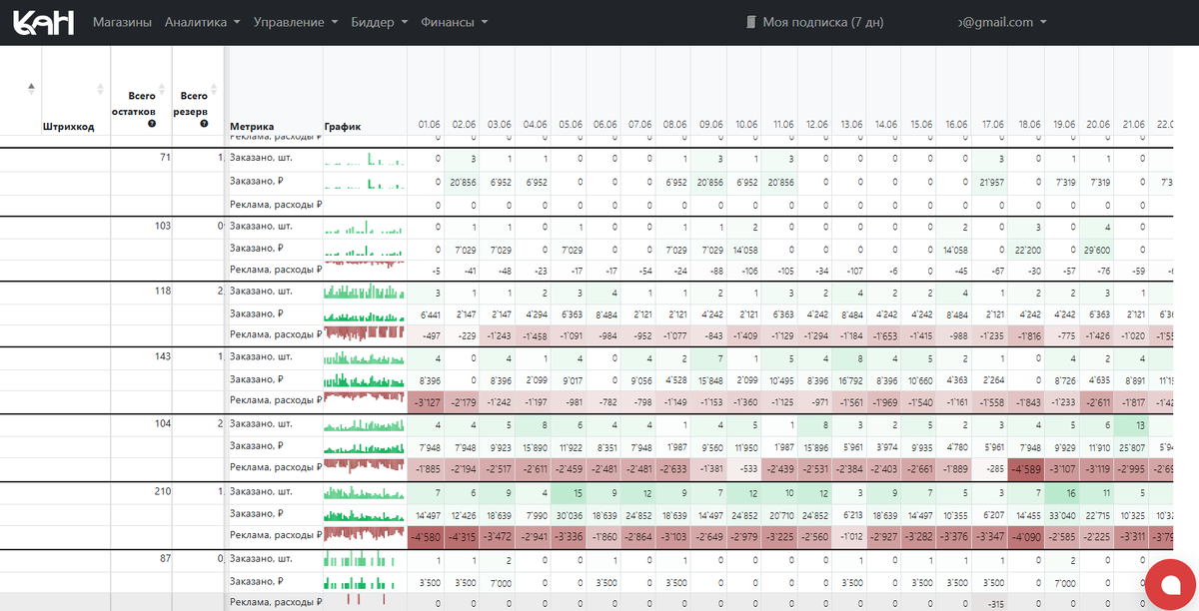This screenshot has height=611, width=1199.
Task: Click the cell with value 29'600
Action: point(1096,249)
